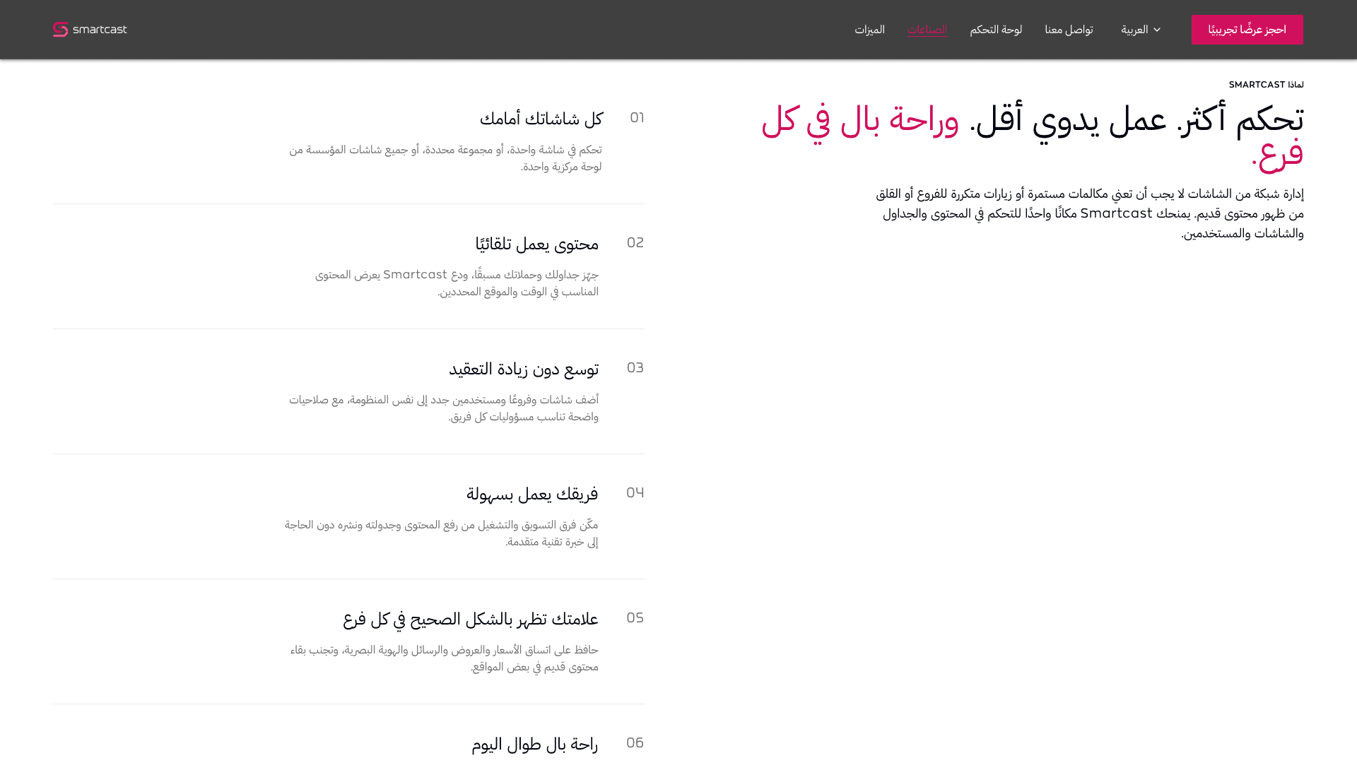The width and height of the screenshot is (1357, 763).
Task: Open the العربية language dropdown
Action: pyautogui.click(x=1141, y=30)
